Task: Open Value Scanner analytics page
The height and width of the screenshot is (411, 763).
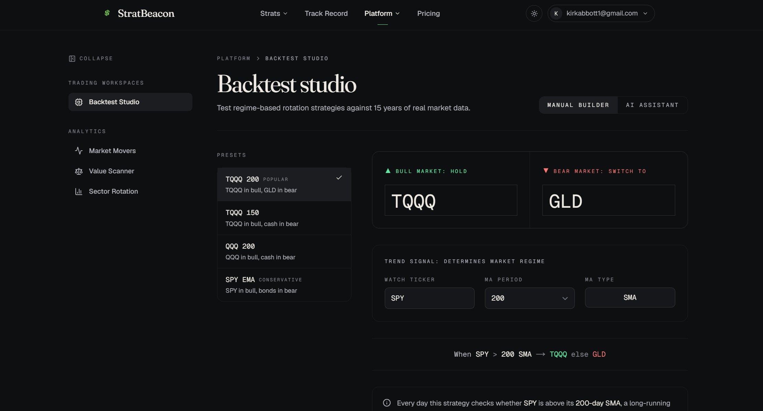Action: 130,171
